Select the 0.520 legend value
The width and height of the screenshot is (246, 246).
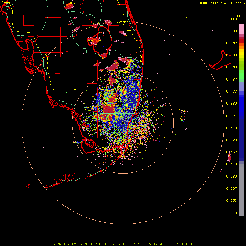232,140
